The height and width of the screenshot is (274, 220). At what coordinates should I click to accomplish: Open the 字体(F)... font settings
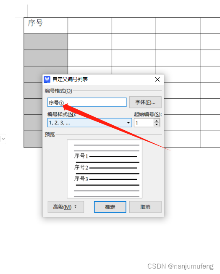[x=145, y=102]
